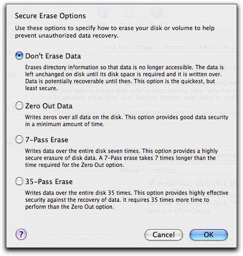Click the 'entire disk seven times' description
Viewport: 243px width, 256px height.
(122, 158)
